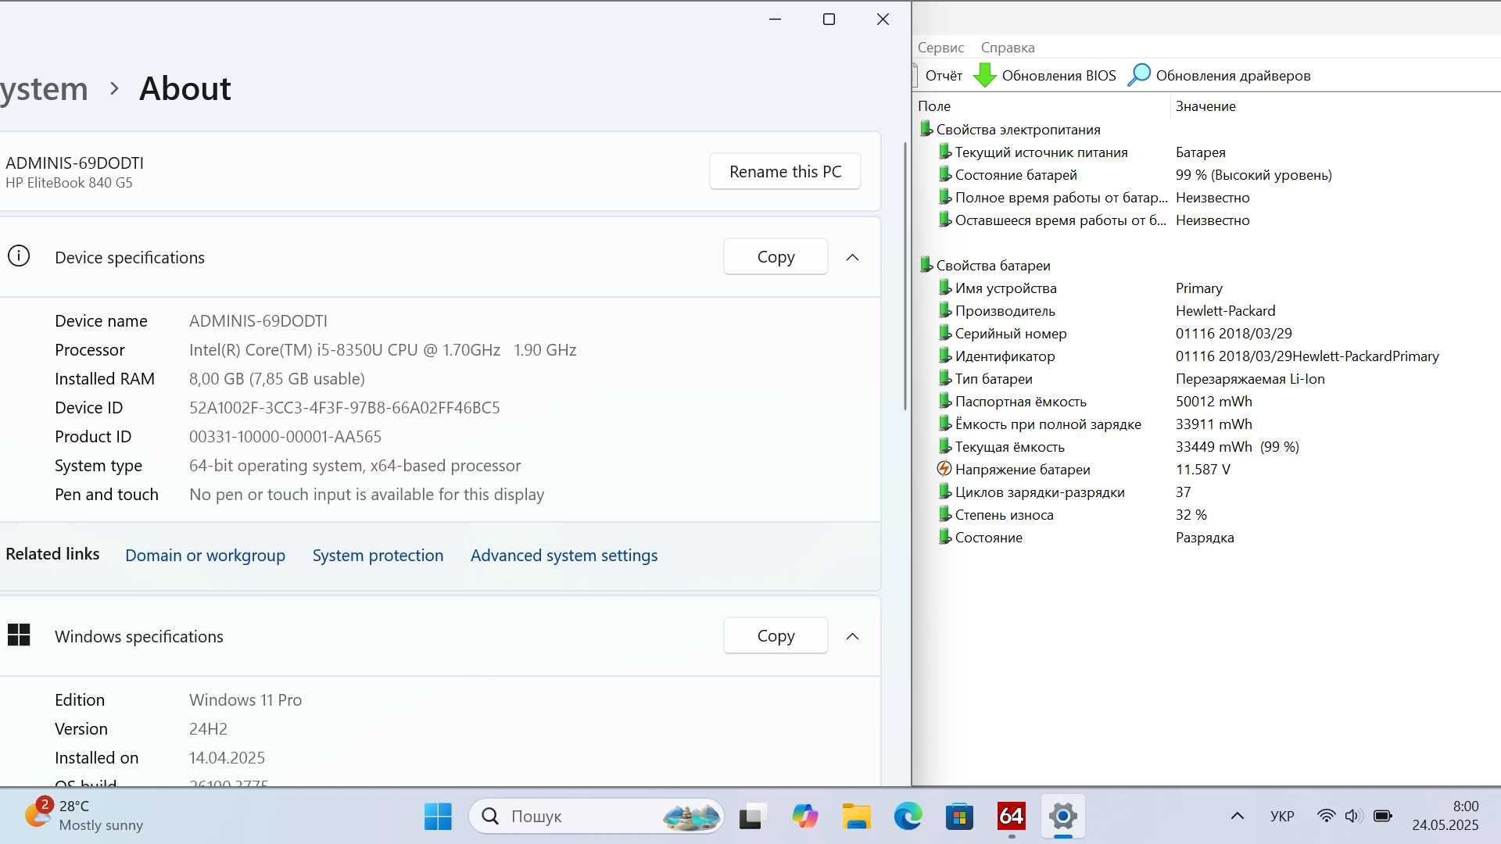
Task: Show hidden tray icons chevron
Action: coord(1237,816)
